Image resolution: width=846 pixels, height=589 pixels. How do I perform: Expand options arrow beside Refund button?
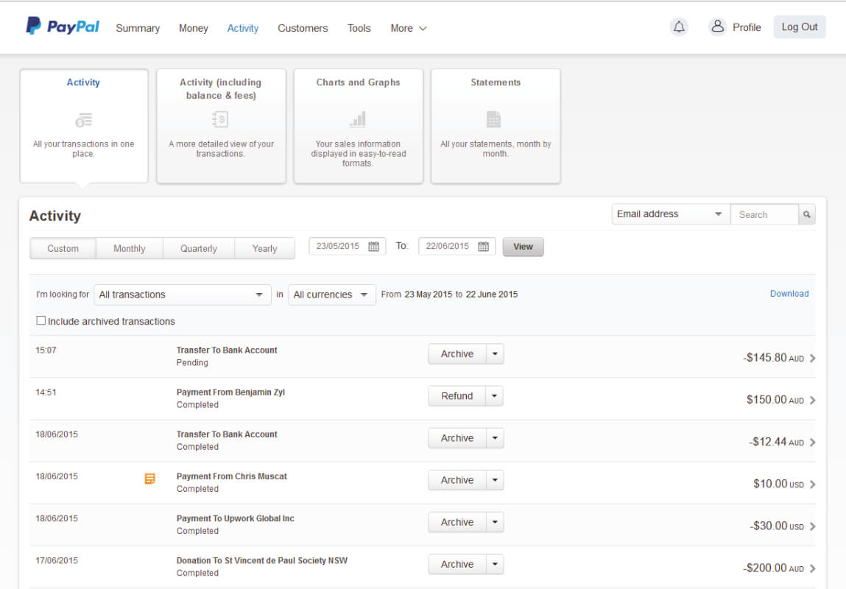[494, 396]
